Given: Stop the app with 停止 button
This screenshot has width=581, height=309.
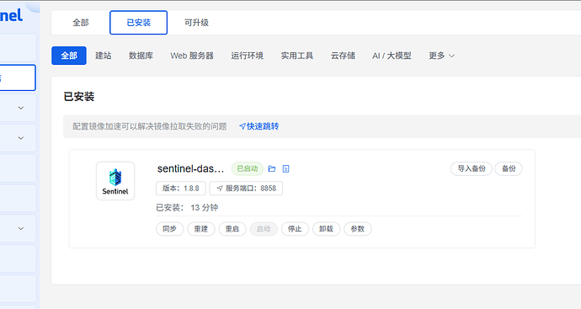Looking at the screenshot, I should click(295, 229).
